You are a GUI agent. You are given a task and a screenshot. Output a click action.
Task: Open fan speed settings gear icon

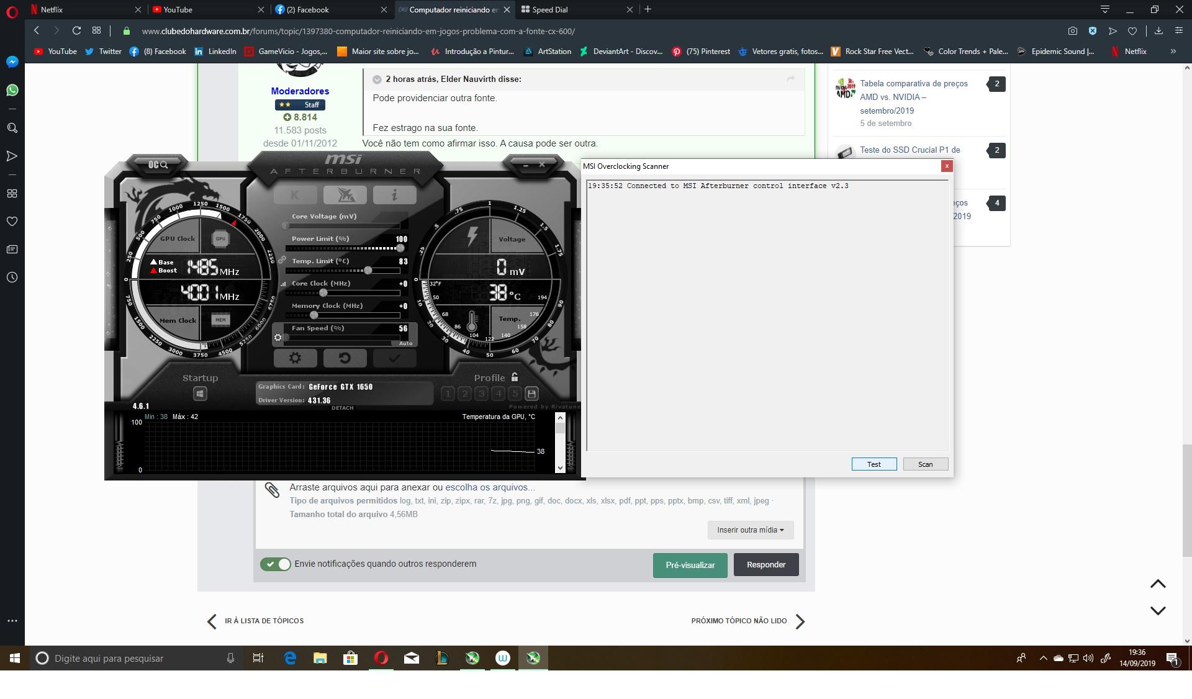coord(278,338)
